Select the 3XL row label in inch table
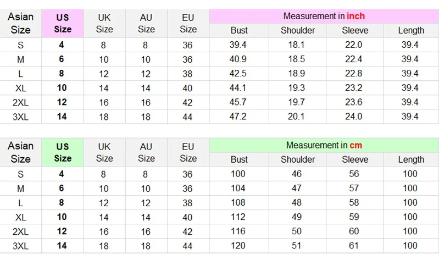Image resolution: width=439 pixels, height=265 pixels. [x=21, y=117]
